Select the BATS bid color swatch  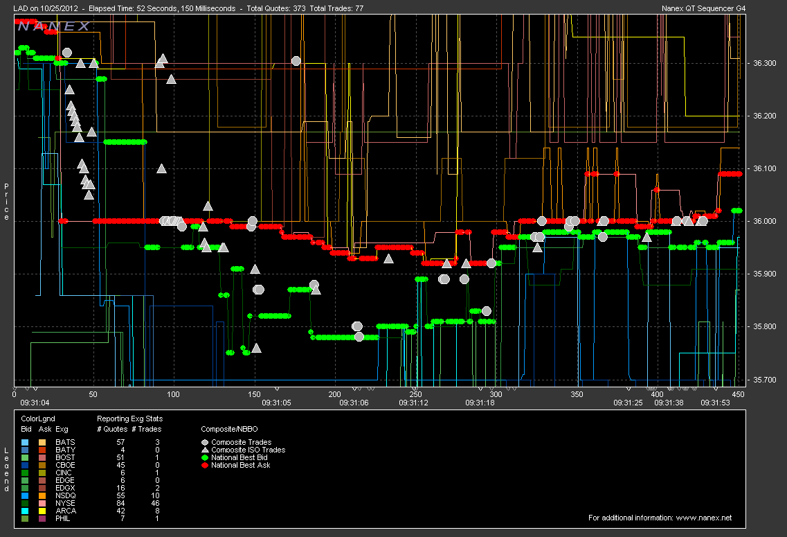click(25, 443)
